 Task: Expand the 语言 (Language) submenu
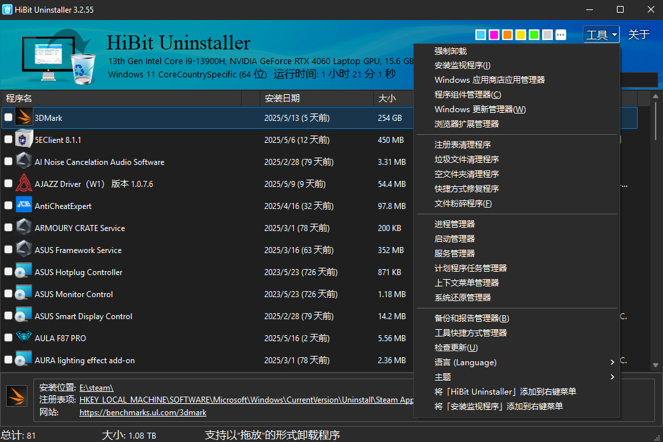(x=516, y=363)
